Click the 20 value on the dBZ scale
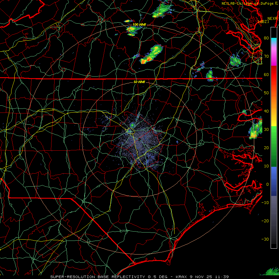 266,148
